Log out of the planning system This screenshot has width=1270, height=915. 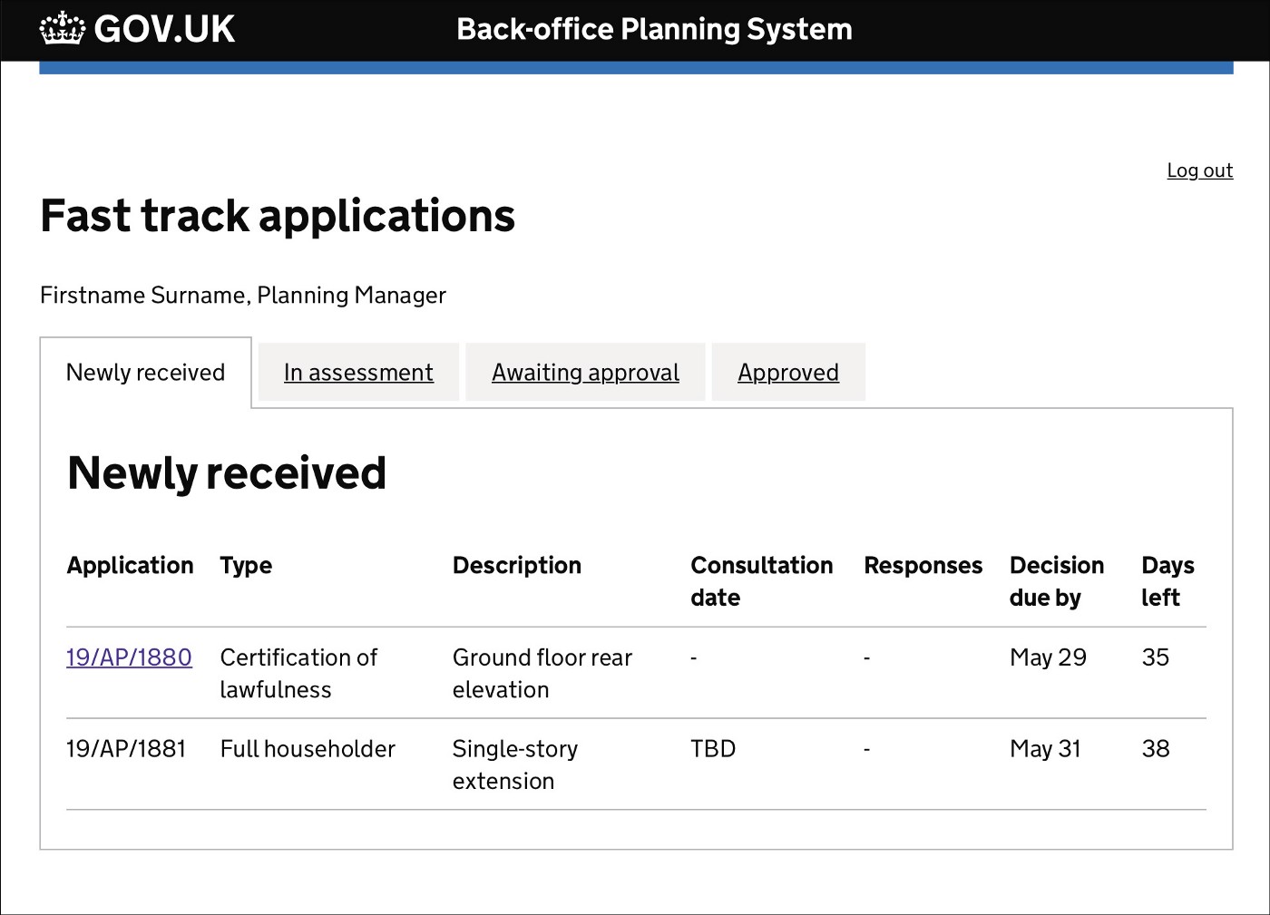point(1199,170)
